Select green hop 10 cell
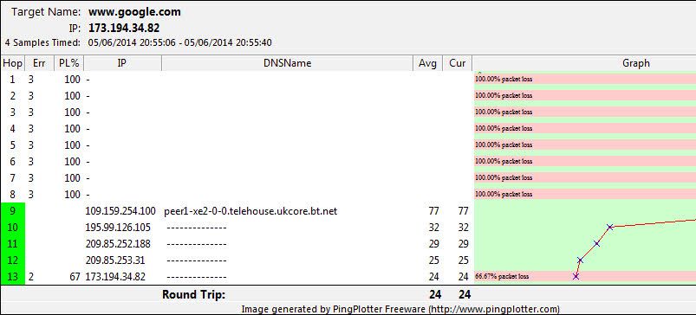This screenshot has width=696, height=315. tap(12, 228)
